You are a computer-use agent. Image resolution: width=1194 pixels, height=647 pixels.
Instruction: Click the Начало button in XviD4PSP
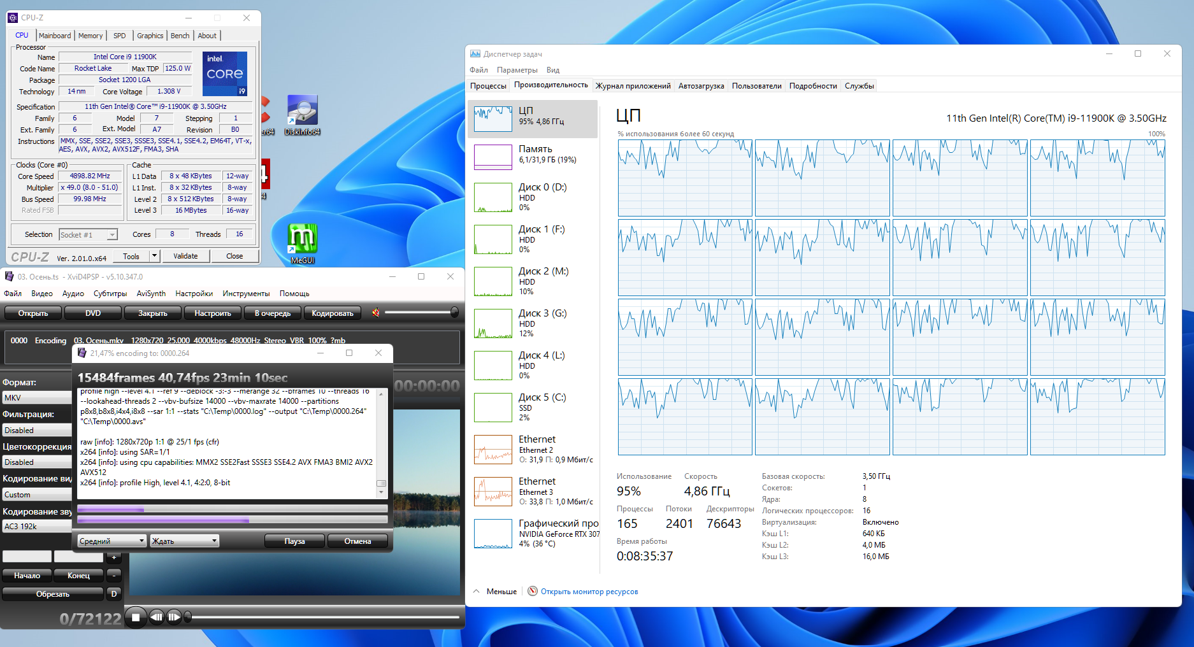(x=27, y=576)
